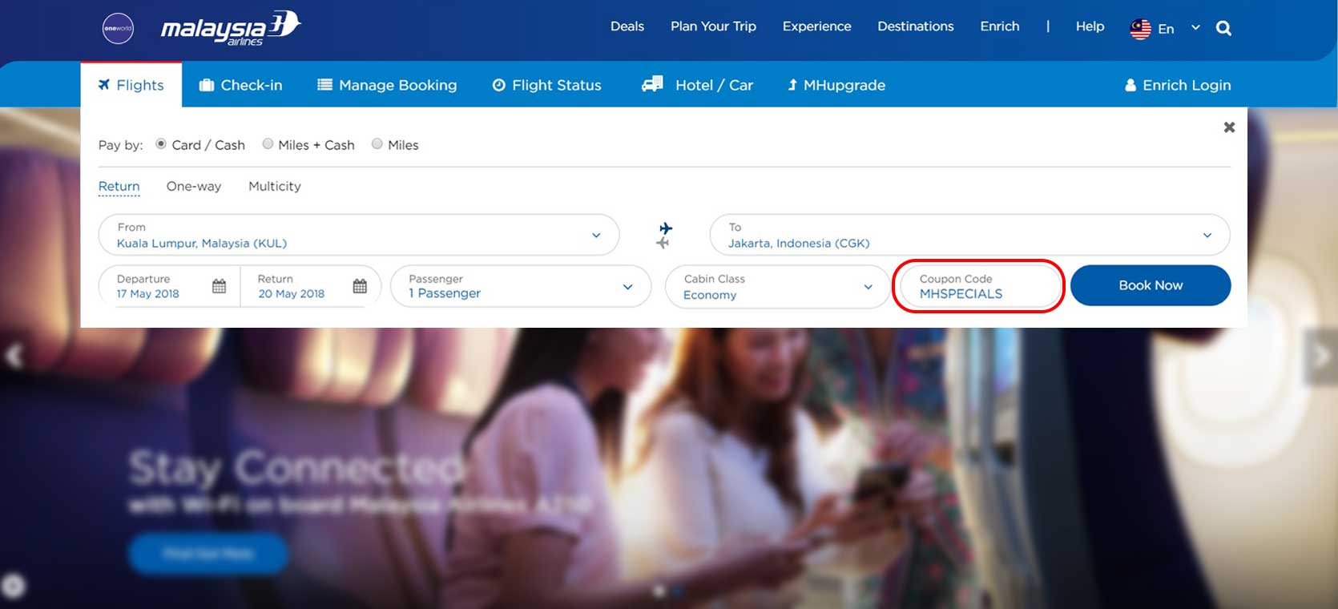Open Enrich Login
Image resolution: width=1338 pixels, height=609 pixels.
point(1178,85)
